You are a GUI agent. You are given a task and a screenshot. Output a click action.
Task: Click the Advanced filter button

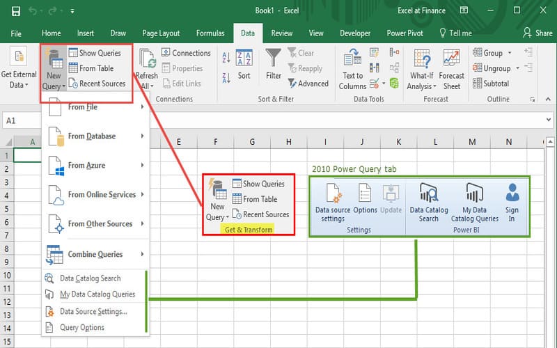pyautogui.click(x=307, y=84)
